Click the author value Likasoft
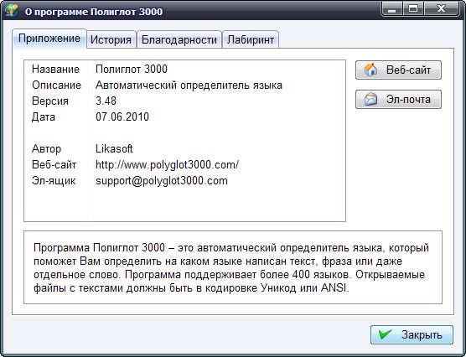The image size is (466, 357). point(114,148)
